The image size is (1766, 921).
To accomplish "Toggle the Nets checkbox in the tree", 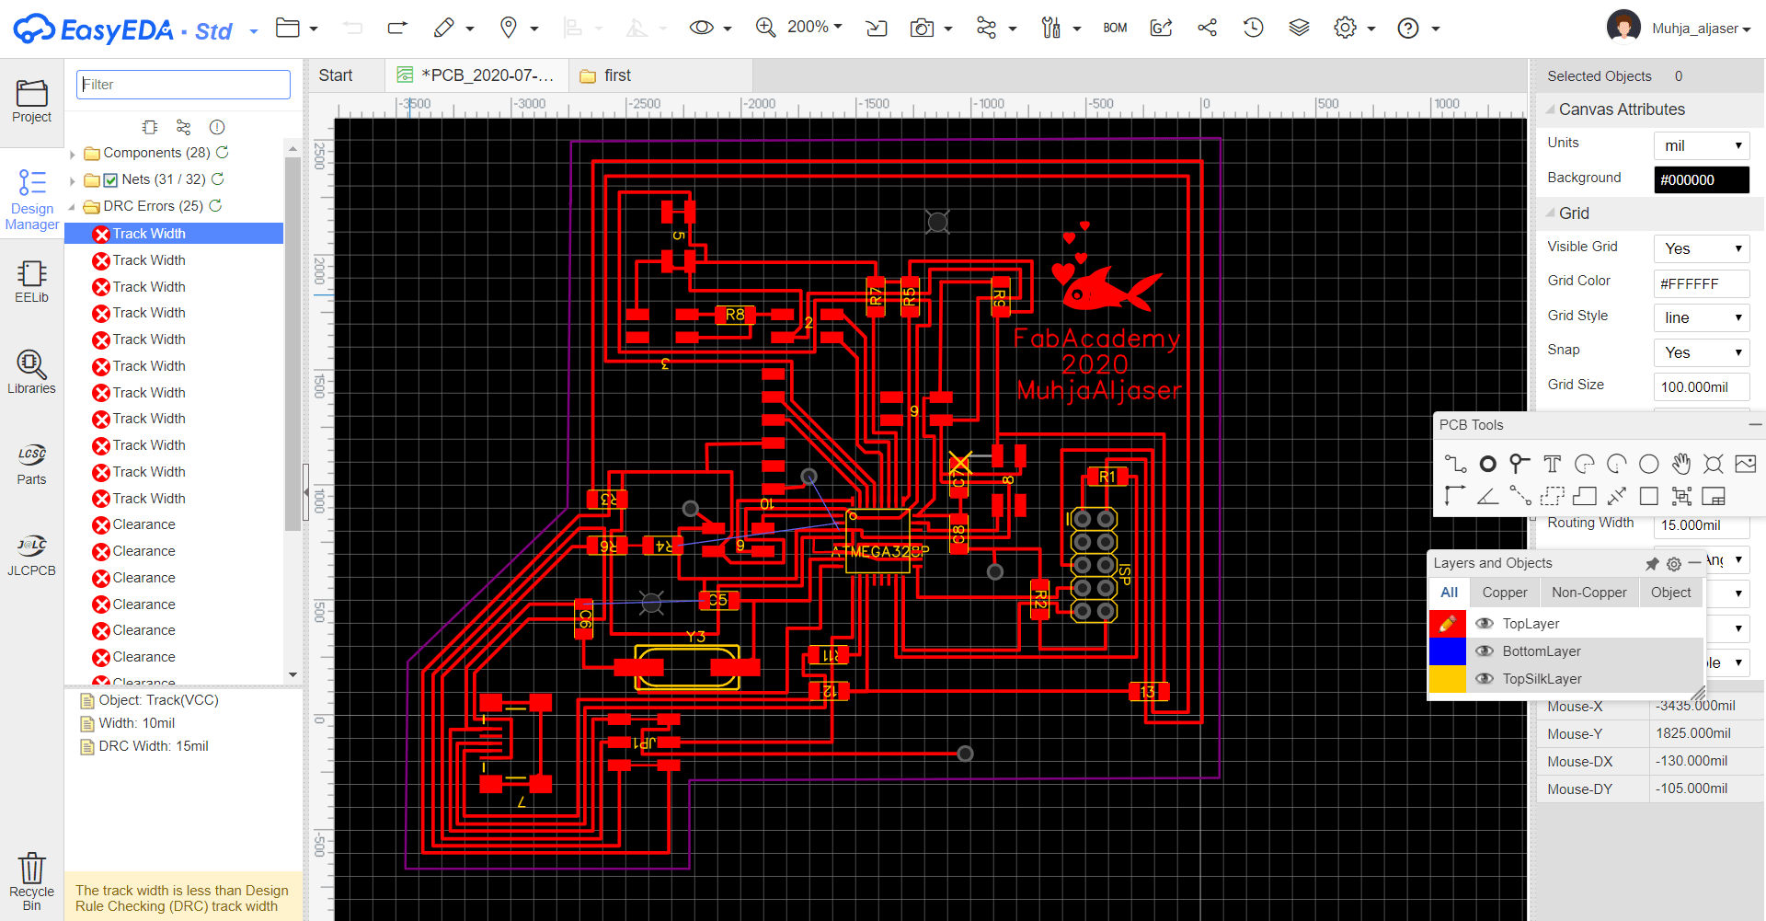I will (110, 180).
